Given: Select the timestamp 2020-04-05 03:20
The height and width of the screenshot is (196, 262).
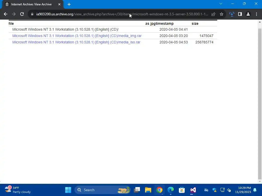Looking at the screenshot, I should 173,36.
